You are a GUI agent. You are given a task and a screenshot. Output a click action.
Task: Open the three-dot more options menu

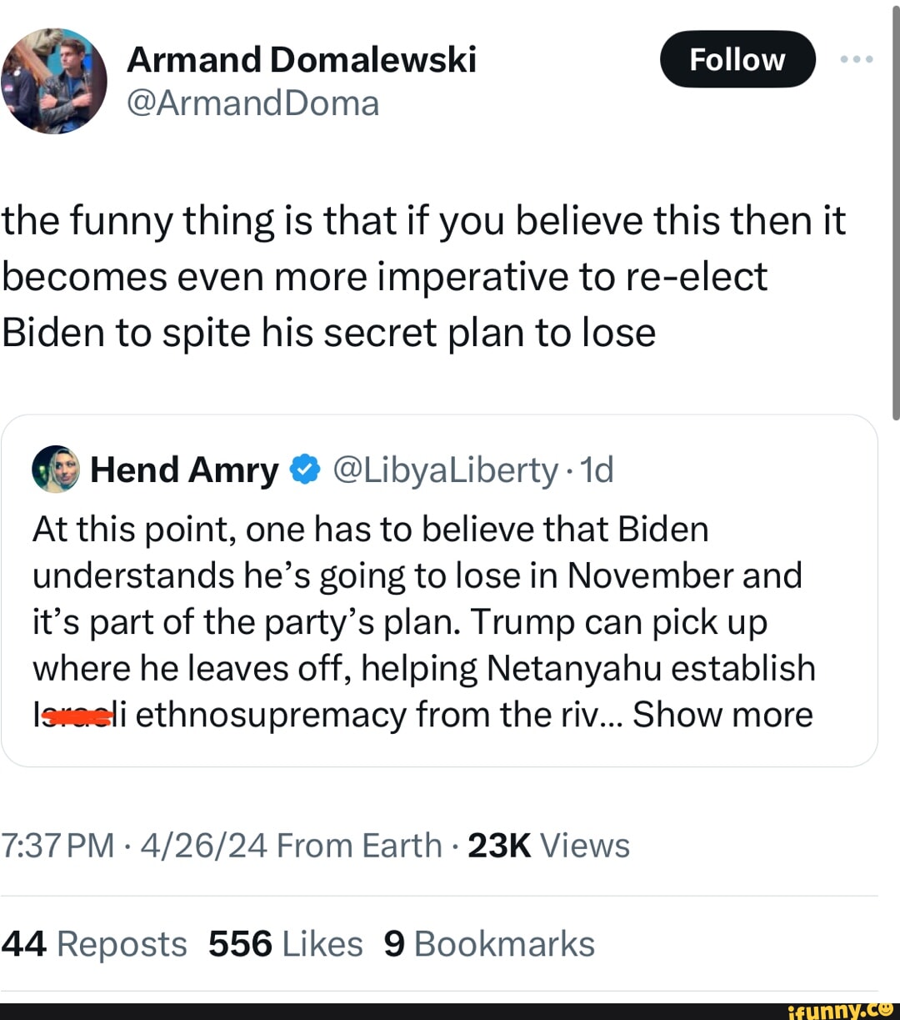coord(857,60)
